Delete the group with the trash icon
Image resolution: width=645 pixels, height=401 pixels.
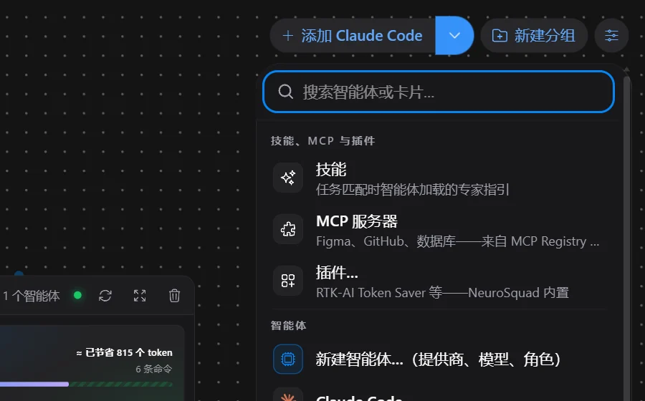tap(174, 296)
